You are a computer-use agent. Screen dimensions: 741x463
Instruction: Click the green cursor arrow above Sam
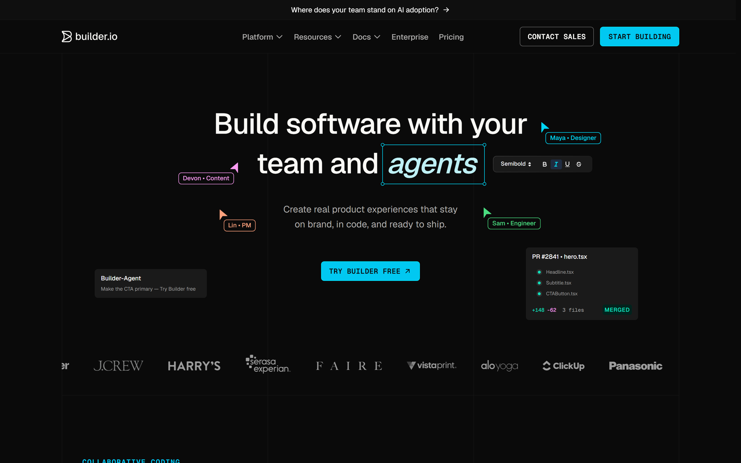click(487, 212)
